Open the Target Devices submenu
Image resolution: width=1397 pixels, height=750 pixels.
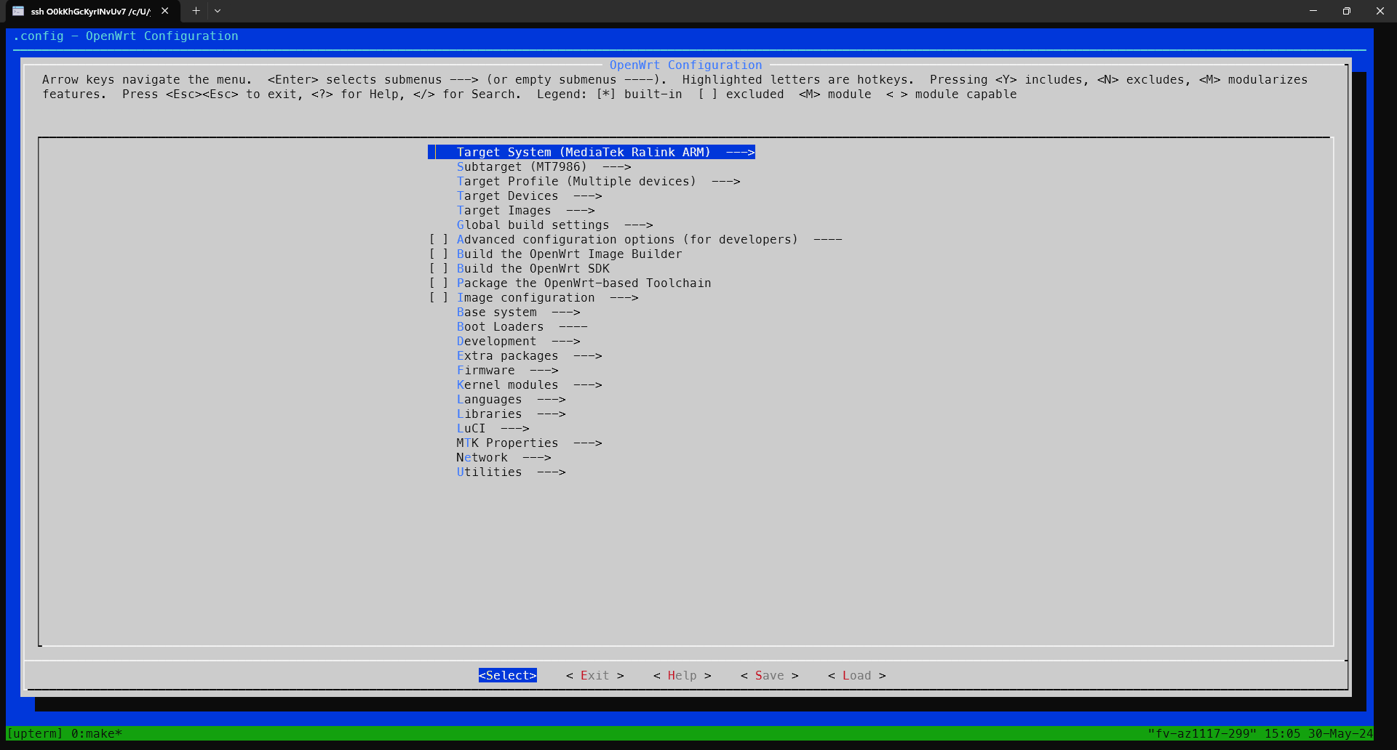pos(529,195)
